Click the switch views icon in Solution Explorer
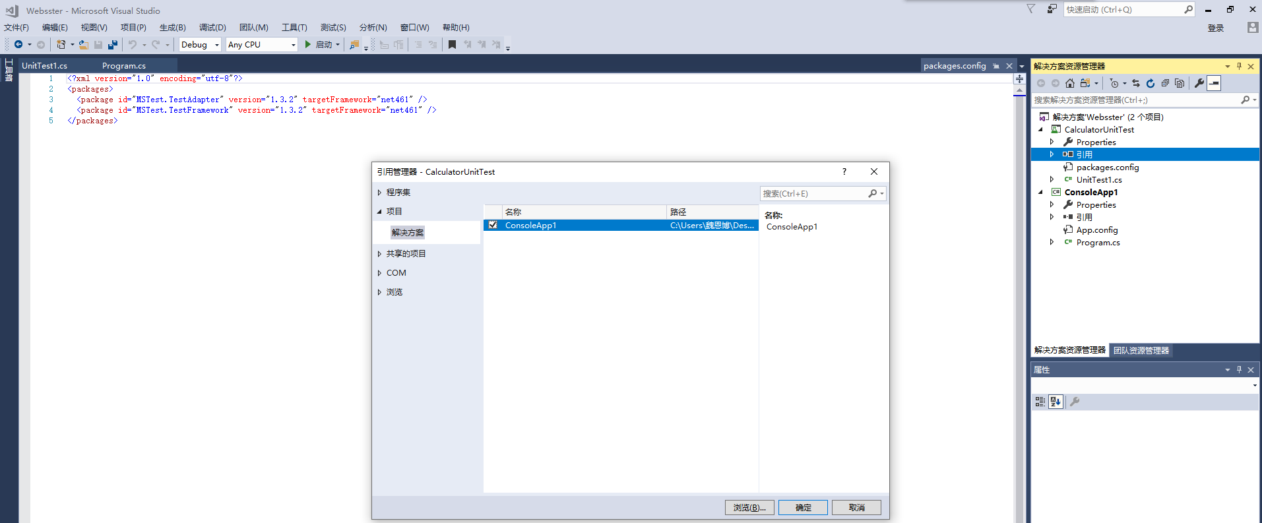 pyautogui.click(x=1085, y=83)
